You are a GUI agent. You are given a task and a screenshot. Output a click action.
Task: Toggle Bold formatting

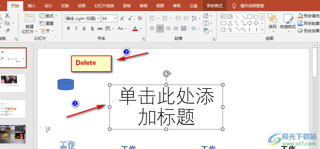pos(68,28)
